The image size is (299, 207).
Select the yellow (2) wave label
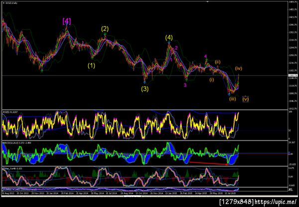[x=105, y=29]
